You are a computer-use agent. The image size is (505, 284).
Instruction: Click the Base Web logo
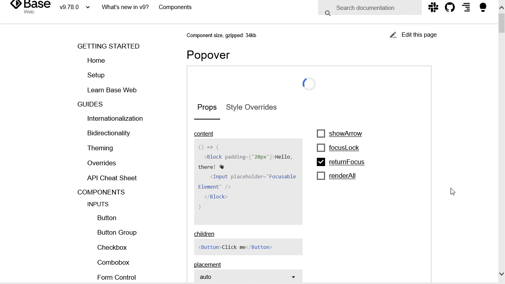point(30,7)
